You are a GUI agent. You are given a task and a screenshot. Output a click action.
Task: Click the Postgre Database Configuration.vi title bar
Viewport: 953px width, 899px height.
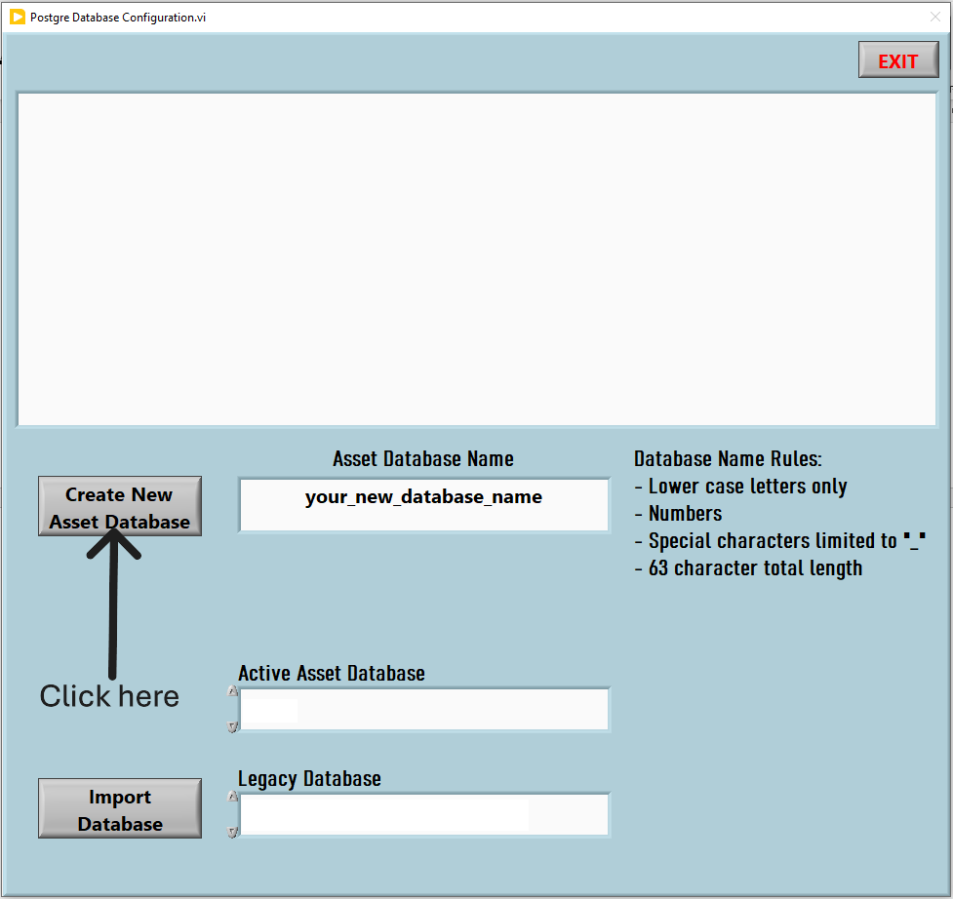pos(390,17)
